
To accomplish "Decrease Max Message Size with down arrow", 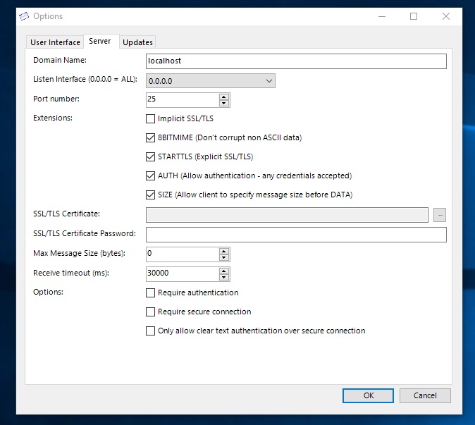I will (224, 257).
